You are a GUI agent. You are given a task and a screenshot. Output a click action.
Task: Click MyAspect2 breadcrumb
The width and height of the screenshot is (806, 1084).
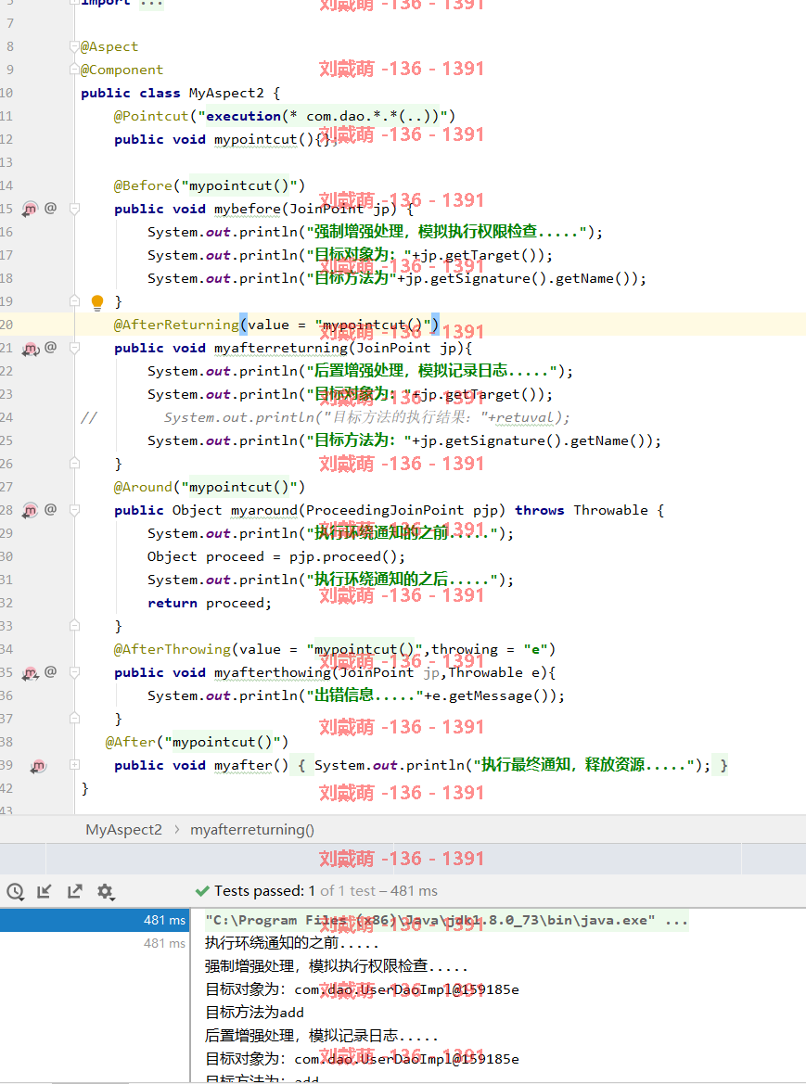[123, 830]
